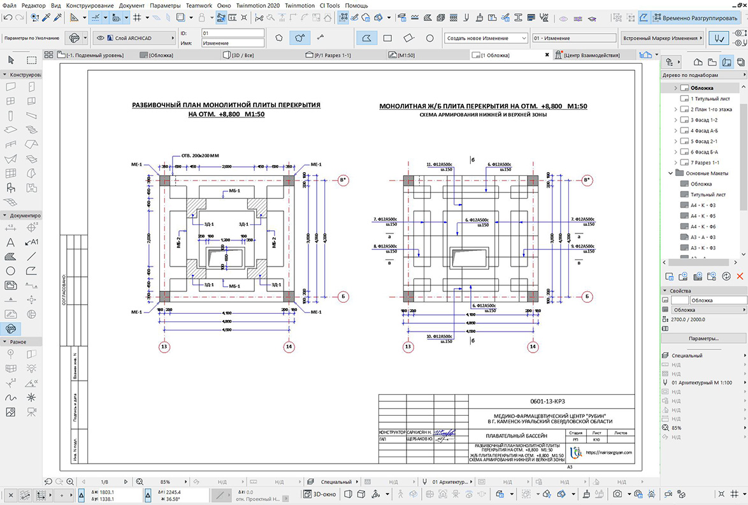Toggle the change marker checkmark button
This screenshot has width=748, height=505.
pyautogui.click(x=719, y=38)
